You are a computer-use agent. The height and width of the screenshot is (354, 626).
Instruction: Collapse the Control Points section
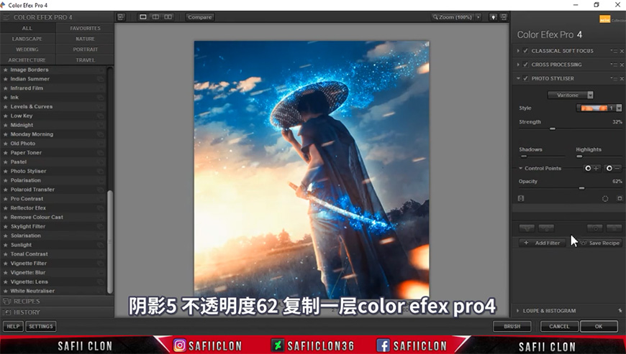(521, 169)
